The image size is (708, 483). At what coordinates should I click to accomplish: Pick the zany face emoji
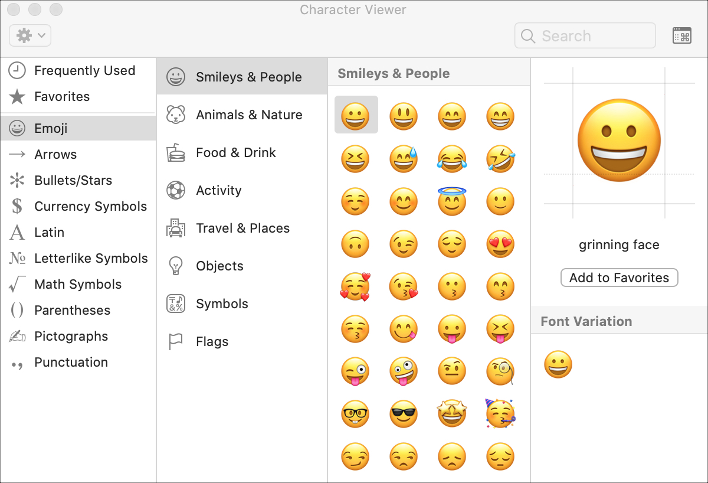404,371
